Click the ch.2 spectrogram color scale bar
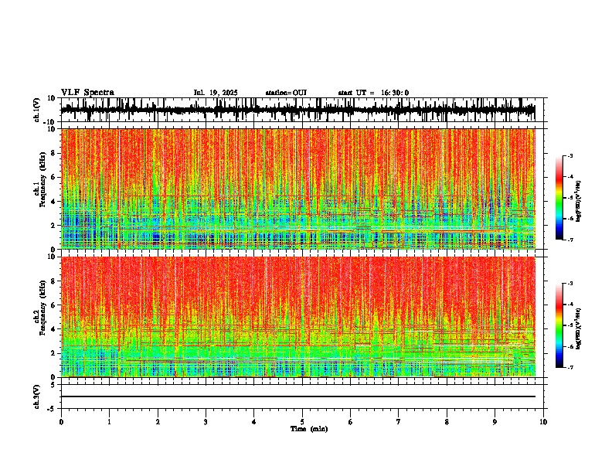This screenshot has height=473, width=612. [559, 325]
